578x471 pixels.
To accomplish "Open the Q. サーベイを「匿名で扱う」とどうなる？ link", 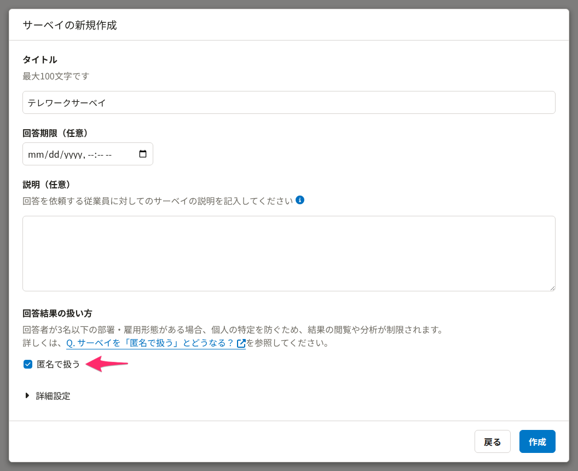I will coord(155,343).
